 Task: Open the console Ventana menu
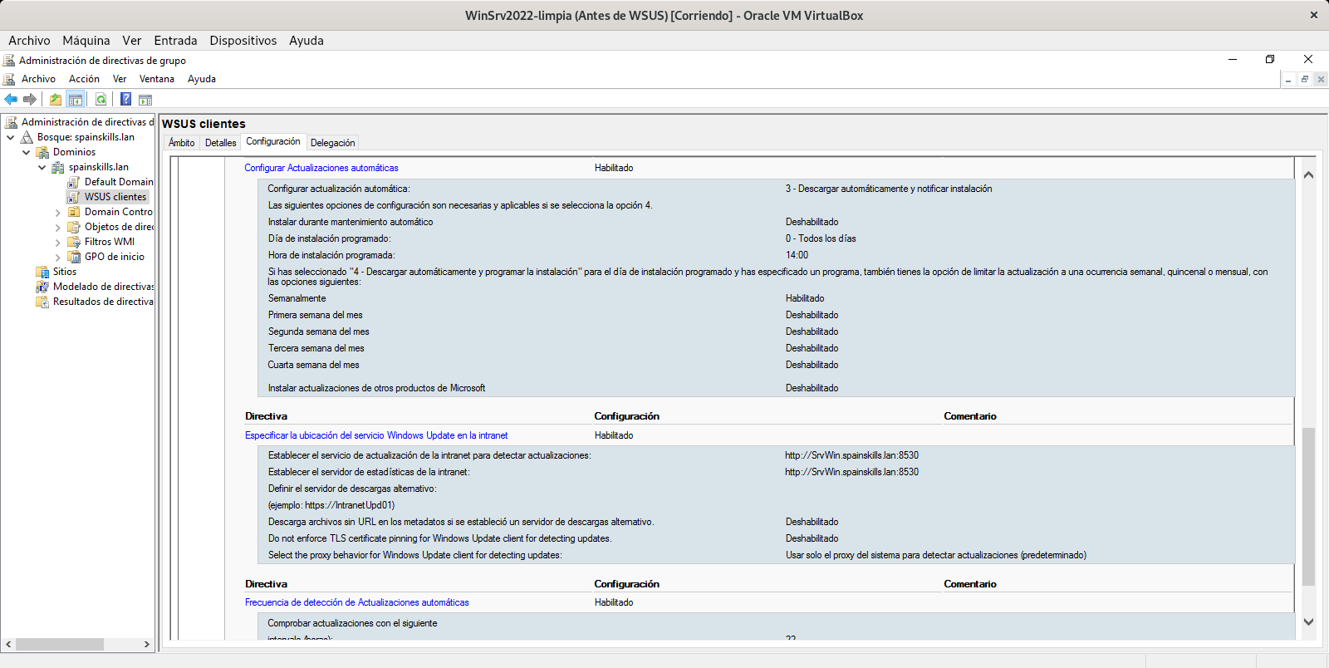click(157, 79)
